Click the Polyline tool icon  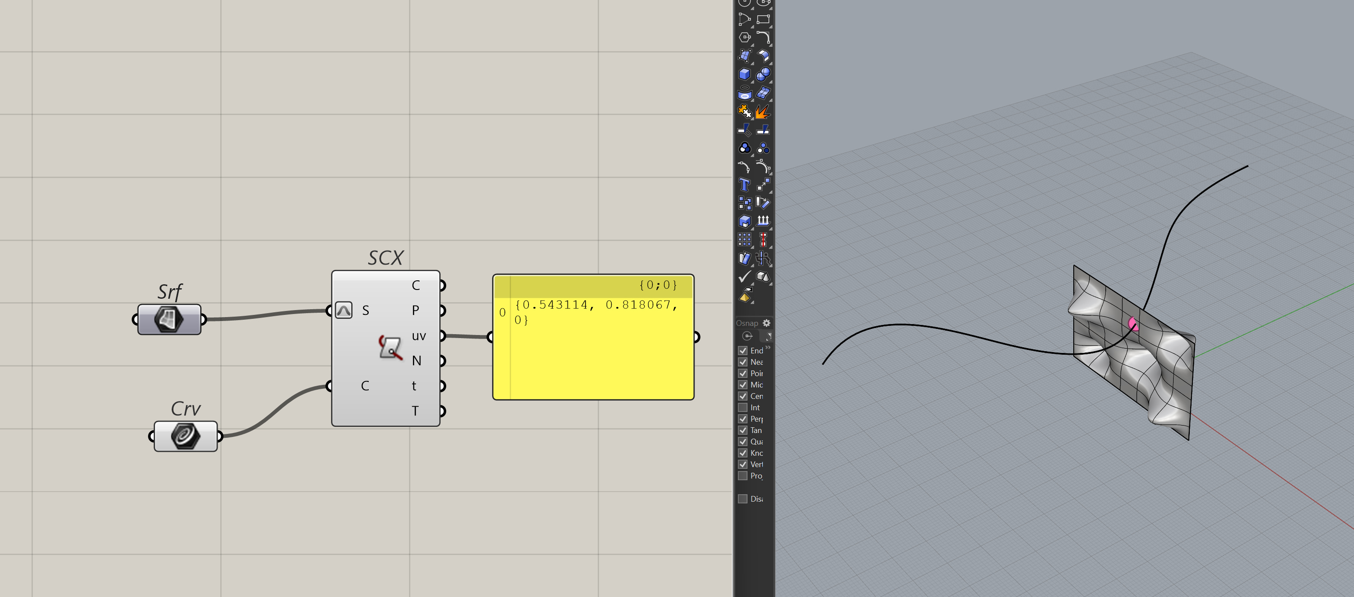pos(744,19)
